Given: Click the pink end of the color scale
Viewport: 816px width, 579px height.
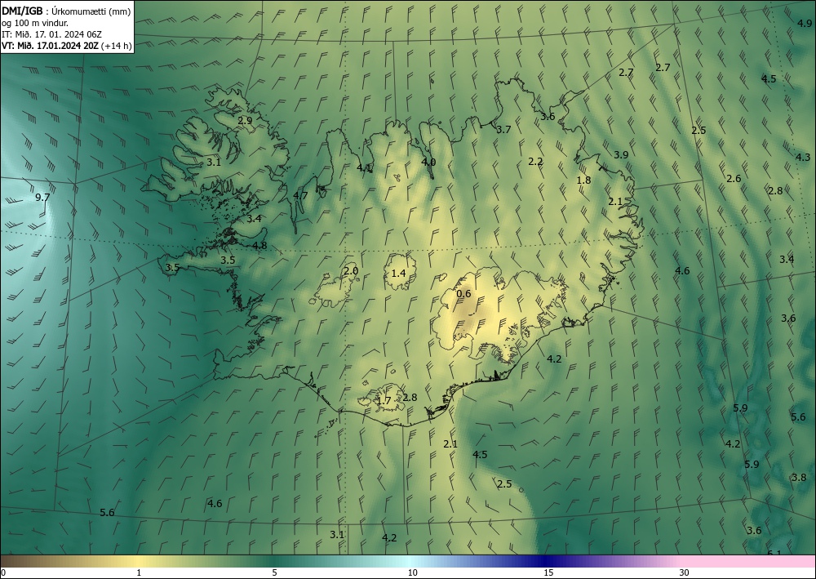Looking at the screenshot, I should [x=749, y=561].
